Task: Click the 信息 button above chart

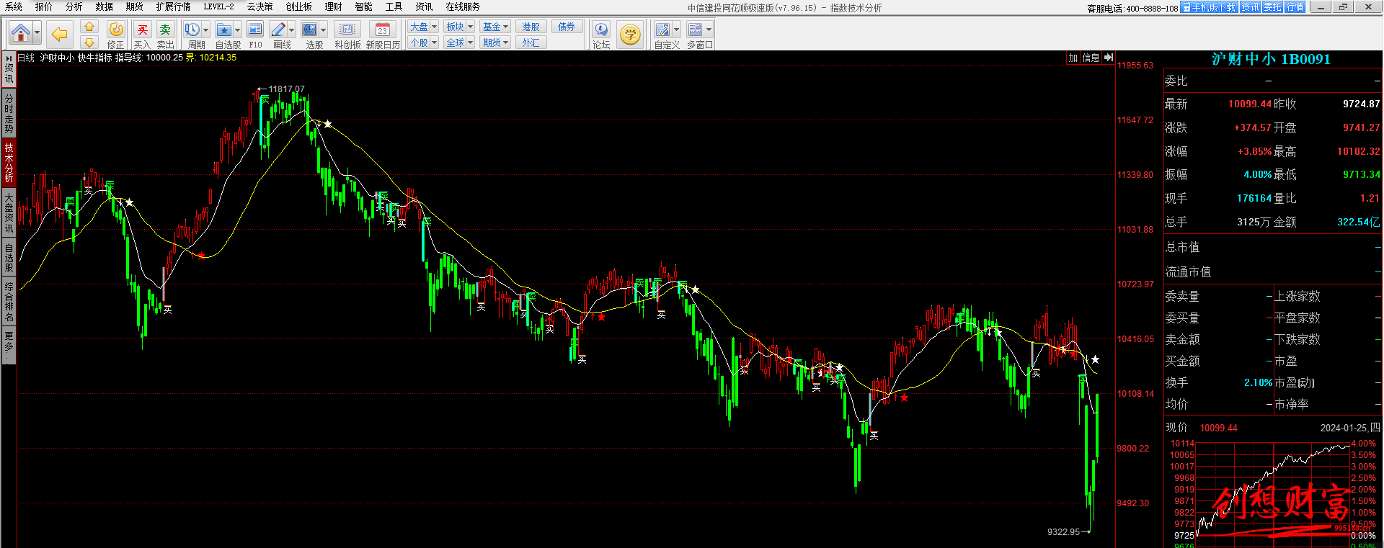Action: click(x=1091, y=58)
